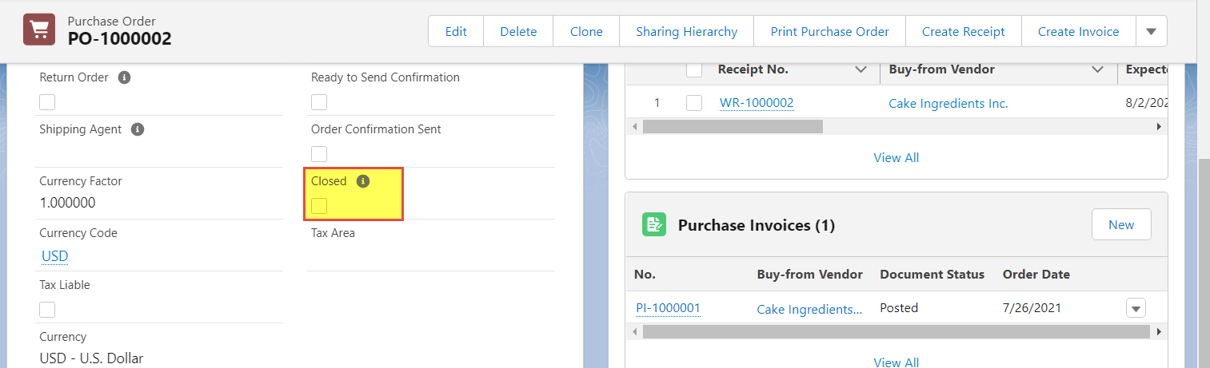The width and height of the screenshot is (1210, 368).
Task: Click the invoices No. column header
Action: 645,274
